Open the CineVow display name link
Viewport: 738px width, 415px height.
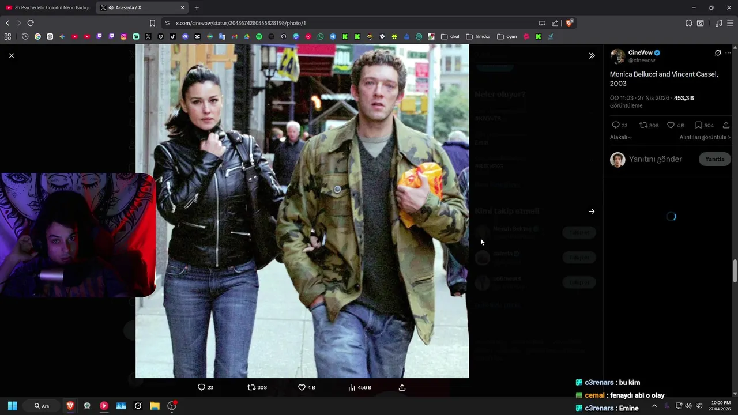click(x=640, y=52)
